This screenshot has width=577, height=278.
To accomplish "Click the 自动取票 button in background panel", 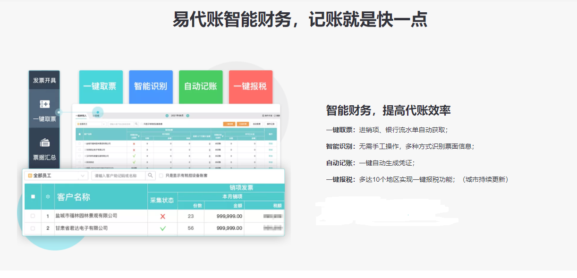I will [x=256, y=124].
